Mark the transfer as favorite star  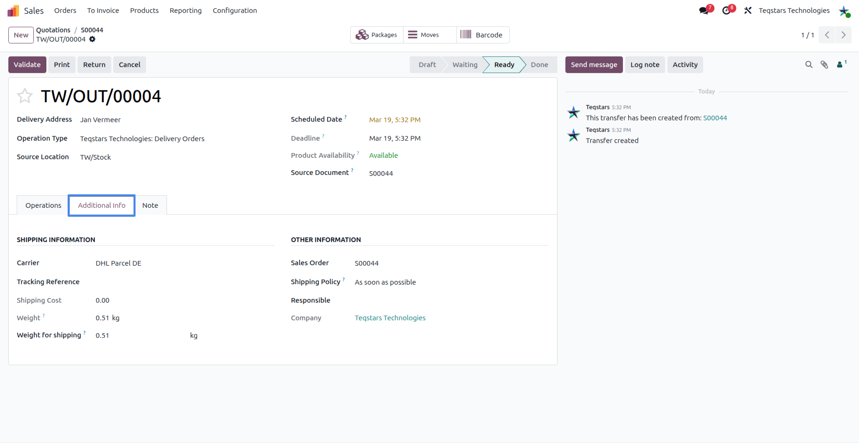pos(25,96)
